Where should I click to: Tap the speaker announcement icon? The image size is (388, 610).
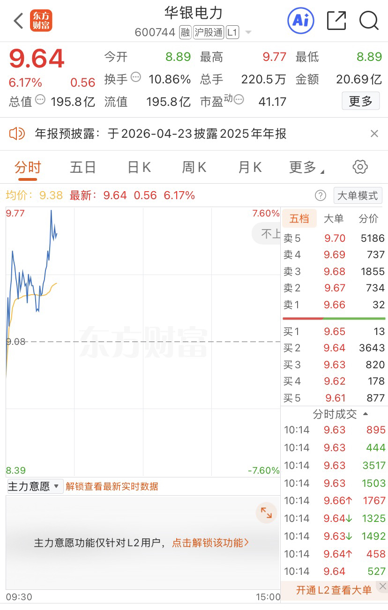pos(17,134)
